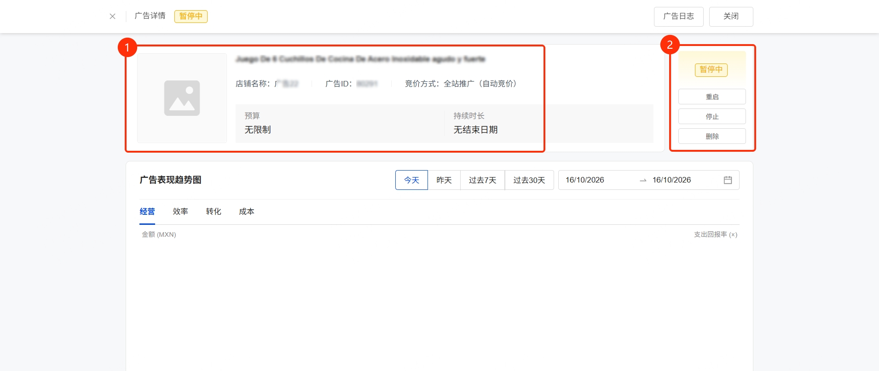Image resolution: width=879 pixels, height=371 pixels.
Task: Select the 过去30天 date range option
Action: pos(529,180)
